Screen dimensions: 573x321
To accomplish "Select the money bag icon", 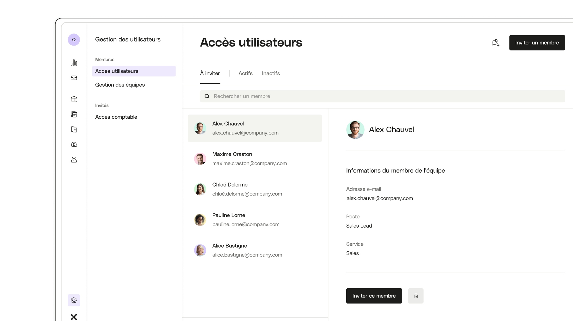I will point(74,160).
